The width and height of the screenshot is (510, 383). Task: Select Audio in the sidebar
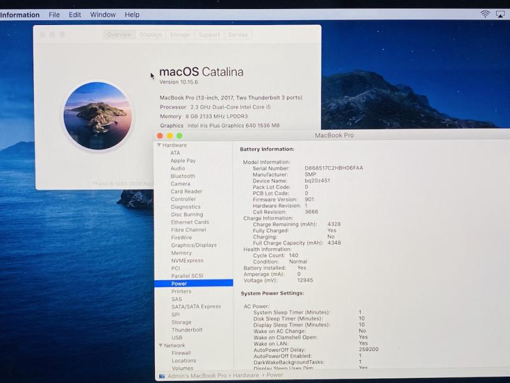(178, 169)
